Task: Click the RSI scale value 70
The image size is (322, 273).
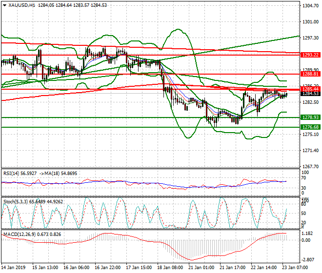Action: [x=304, y=178]
